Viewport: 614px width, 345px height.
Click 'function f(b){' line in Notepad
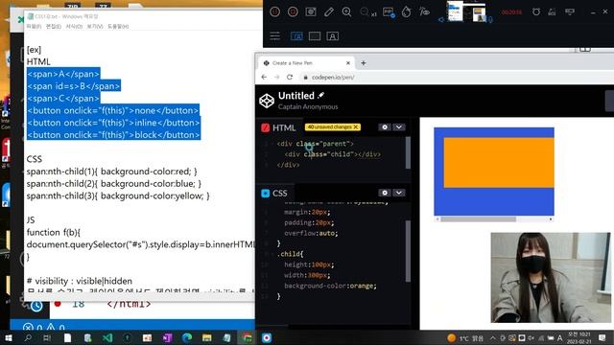coord(54,232)
